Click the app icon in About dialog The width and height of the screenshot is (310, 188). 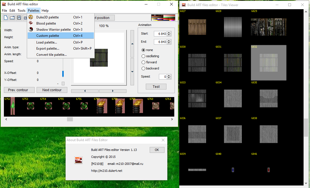(x=78, y=160)
